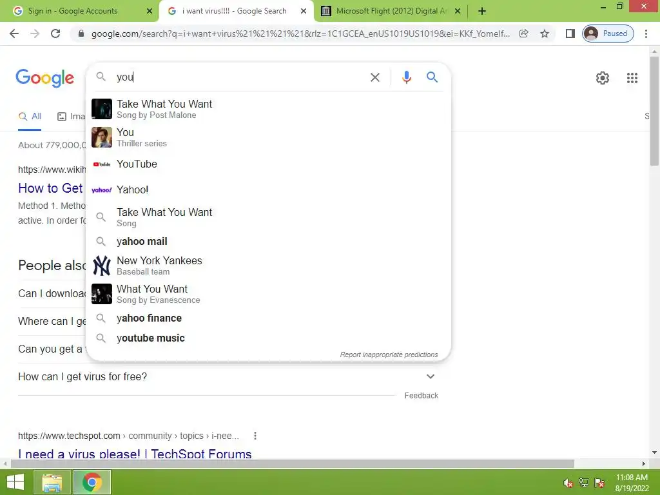Switch to Microsoft Flight (2012) tab
Image resolution: width=660 pixels, height=495 pixels.
click(x=391, y=11)
